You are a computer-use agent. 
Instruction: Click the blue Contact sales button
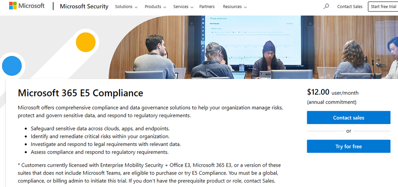pyautogui.click(x=349, y=118)
